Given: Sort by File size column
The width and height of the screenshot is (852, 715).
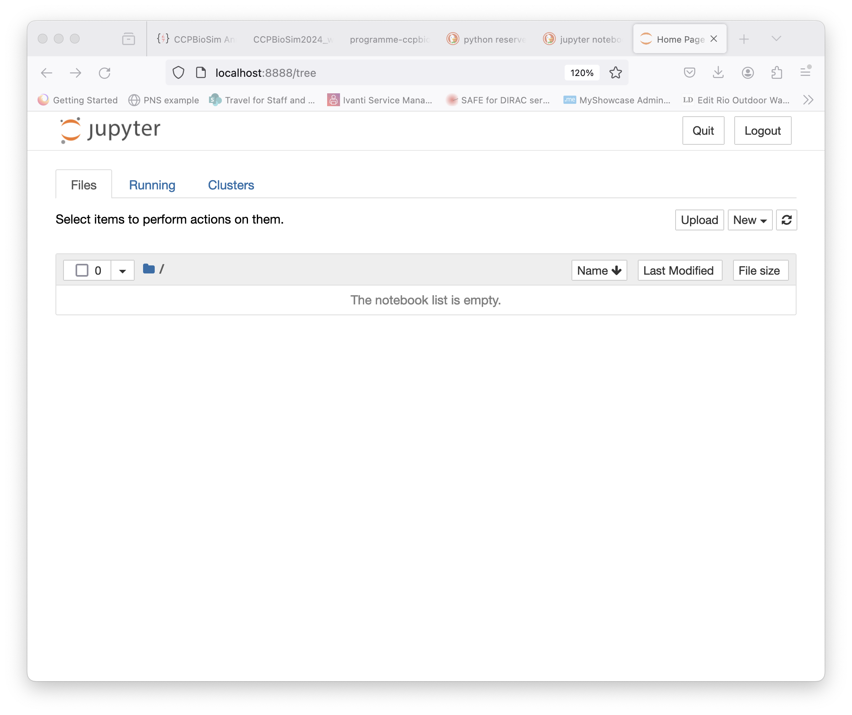Looking at the screenshot, I should tap(760, 270).
